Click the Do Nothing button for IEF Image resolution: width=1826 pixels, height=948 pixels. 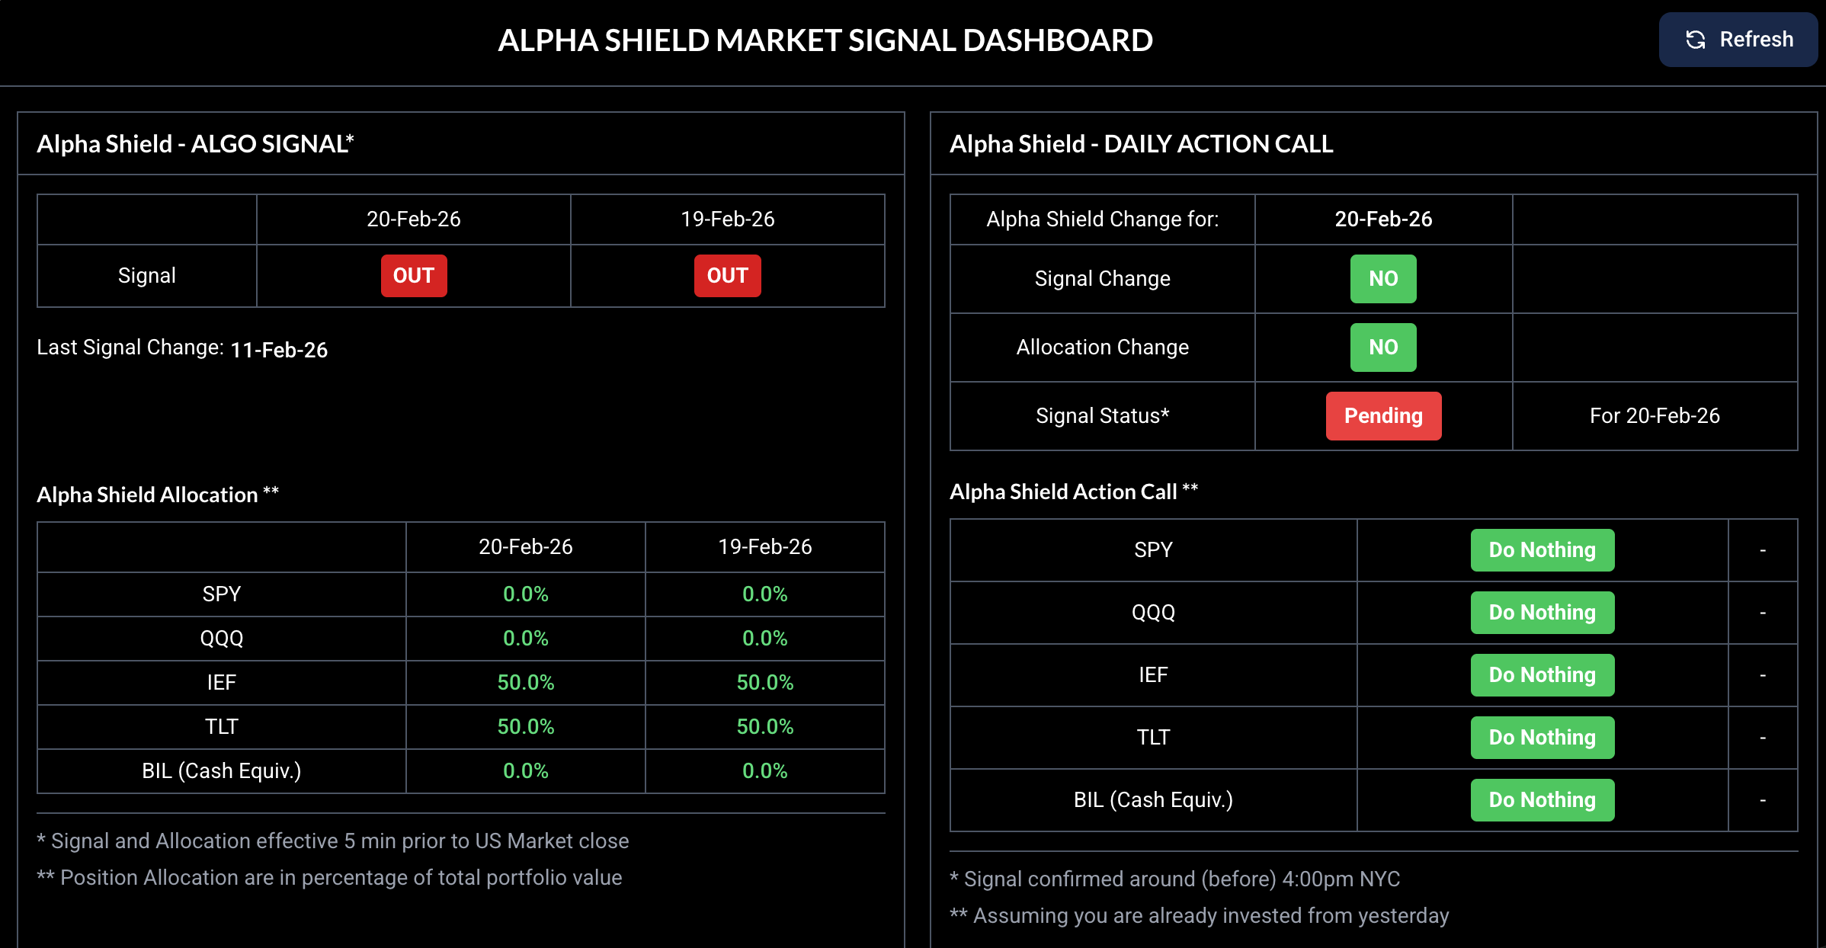pyautogui.click(x=1542, y=674)
